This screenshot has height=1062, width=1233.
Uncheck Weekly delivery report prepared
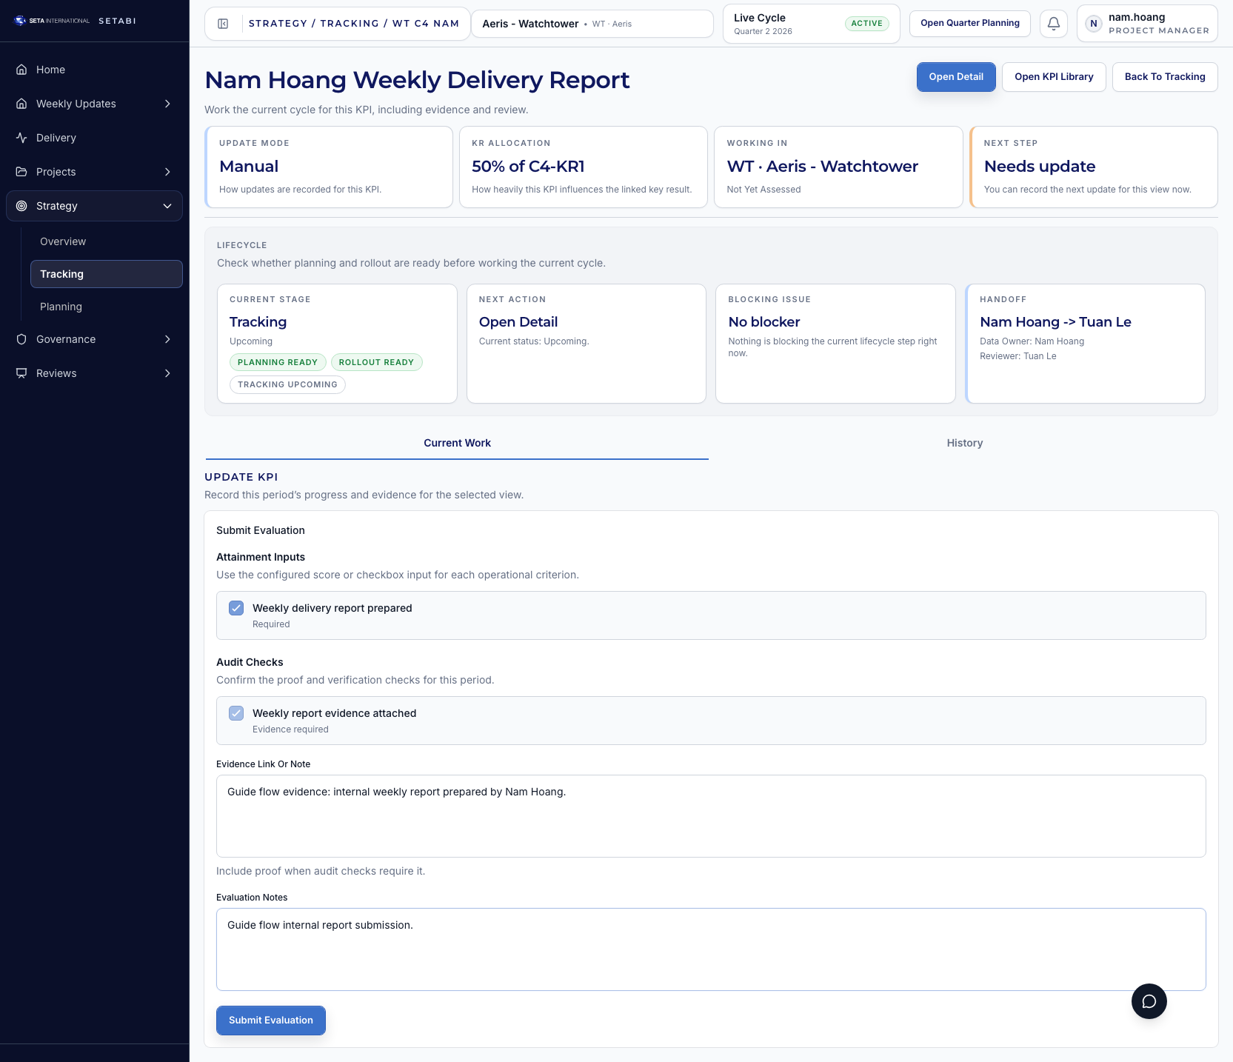236,608
